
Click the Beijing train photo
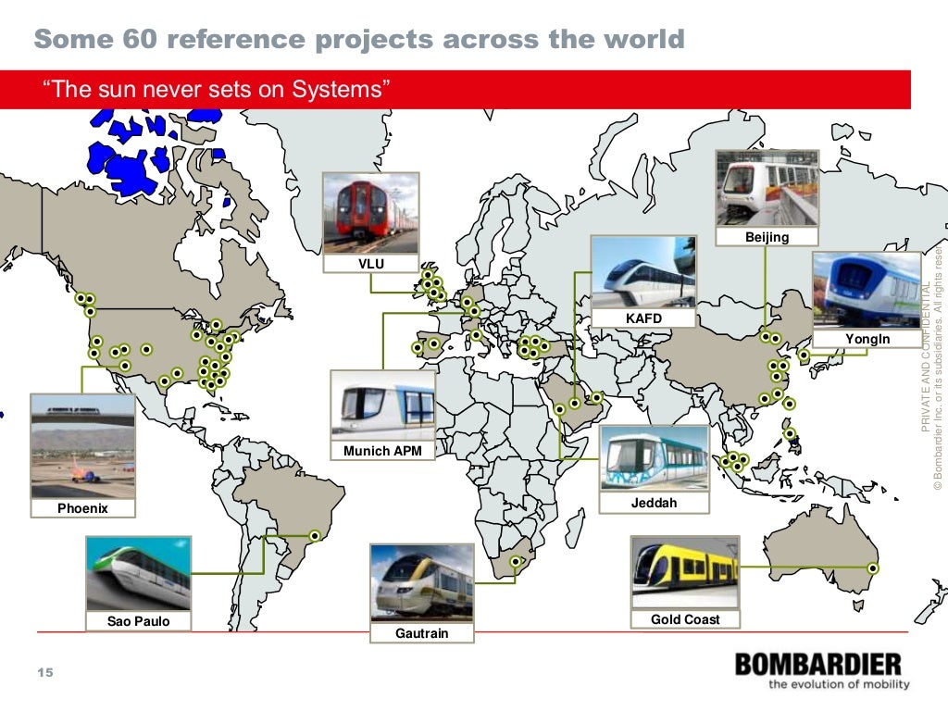[767, 188]
